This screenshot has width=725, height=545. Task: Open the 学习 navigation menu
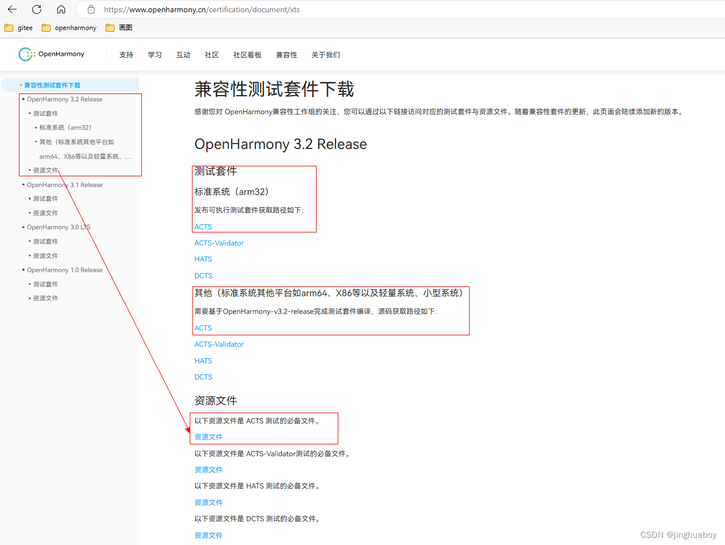pos(155,55)
